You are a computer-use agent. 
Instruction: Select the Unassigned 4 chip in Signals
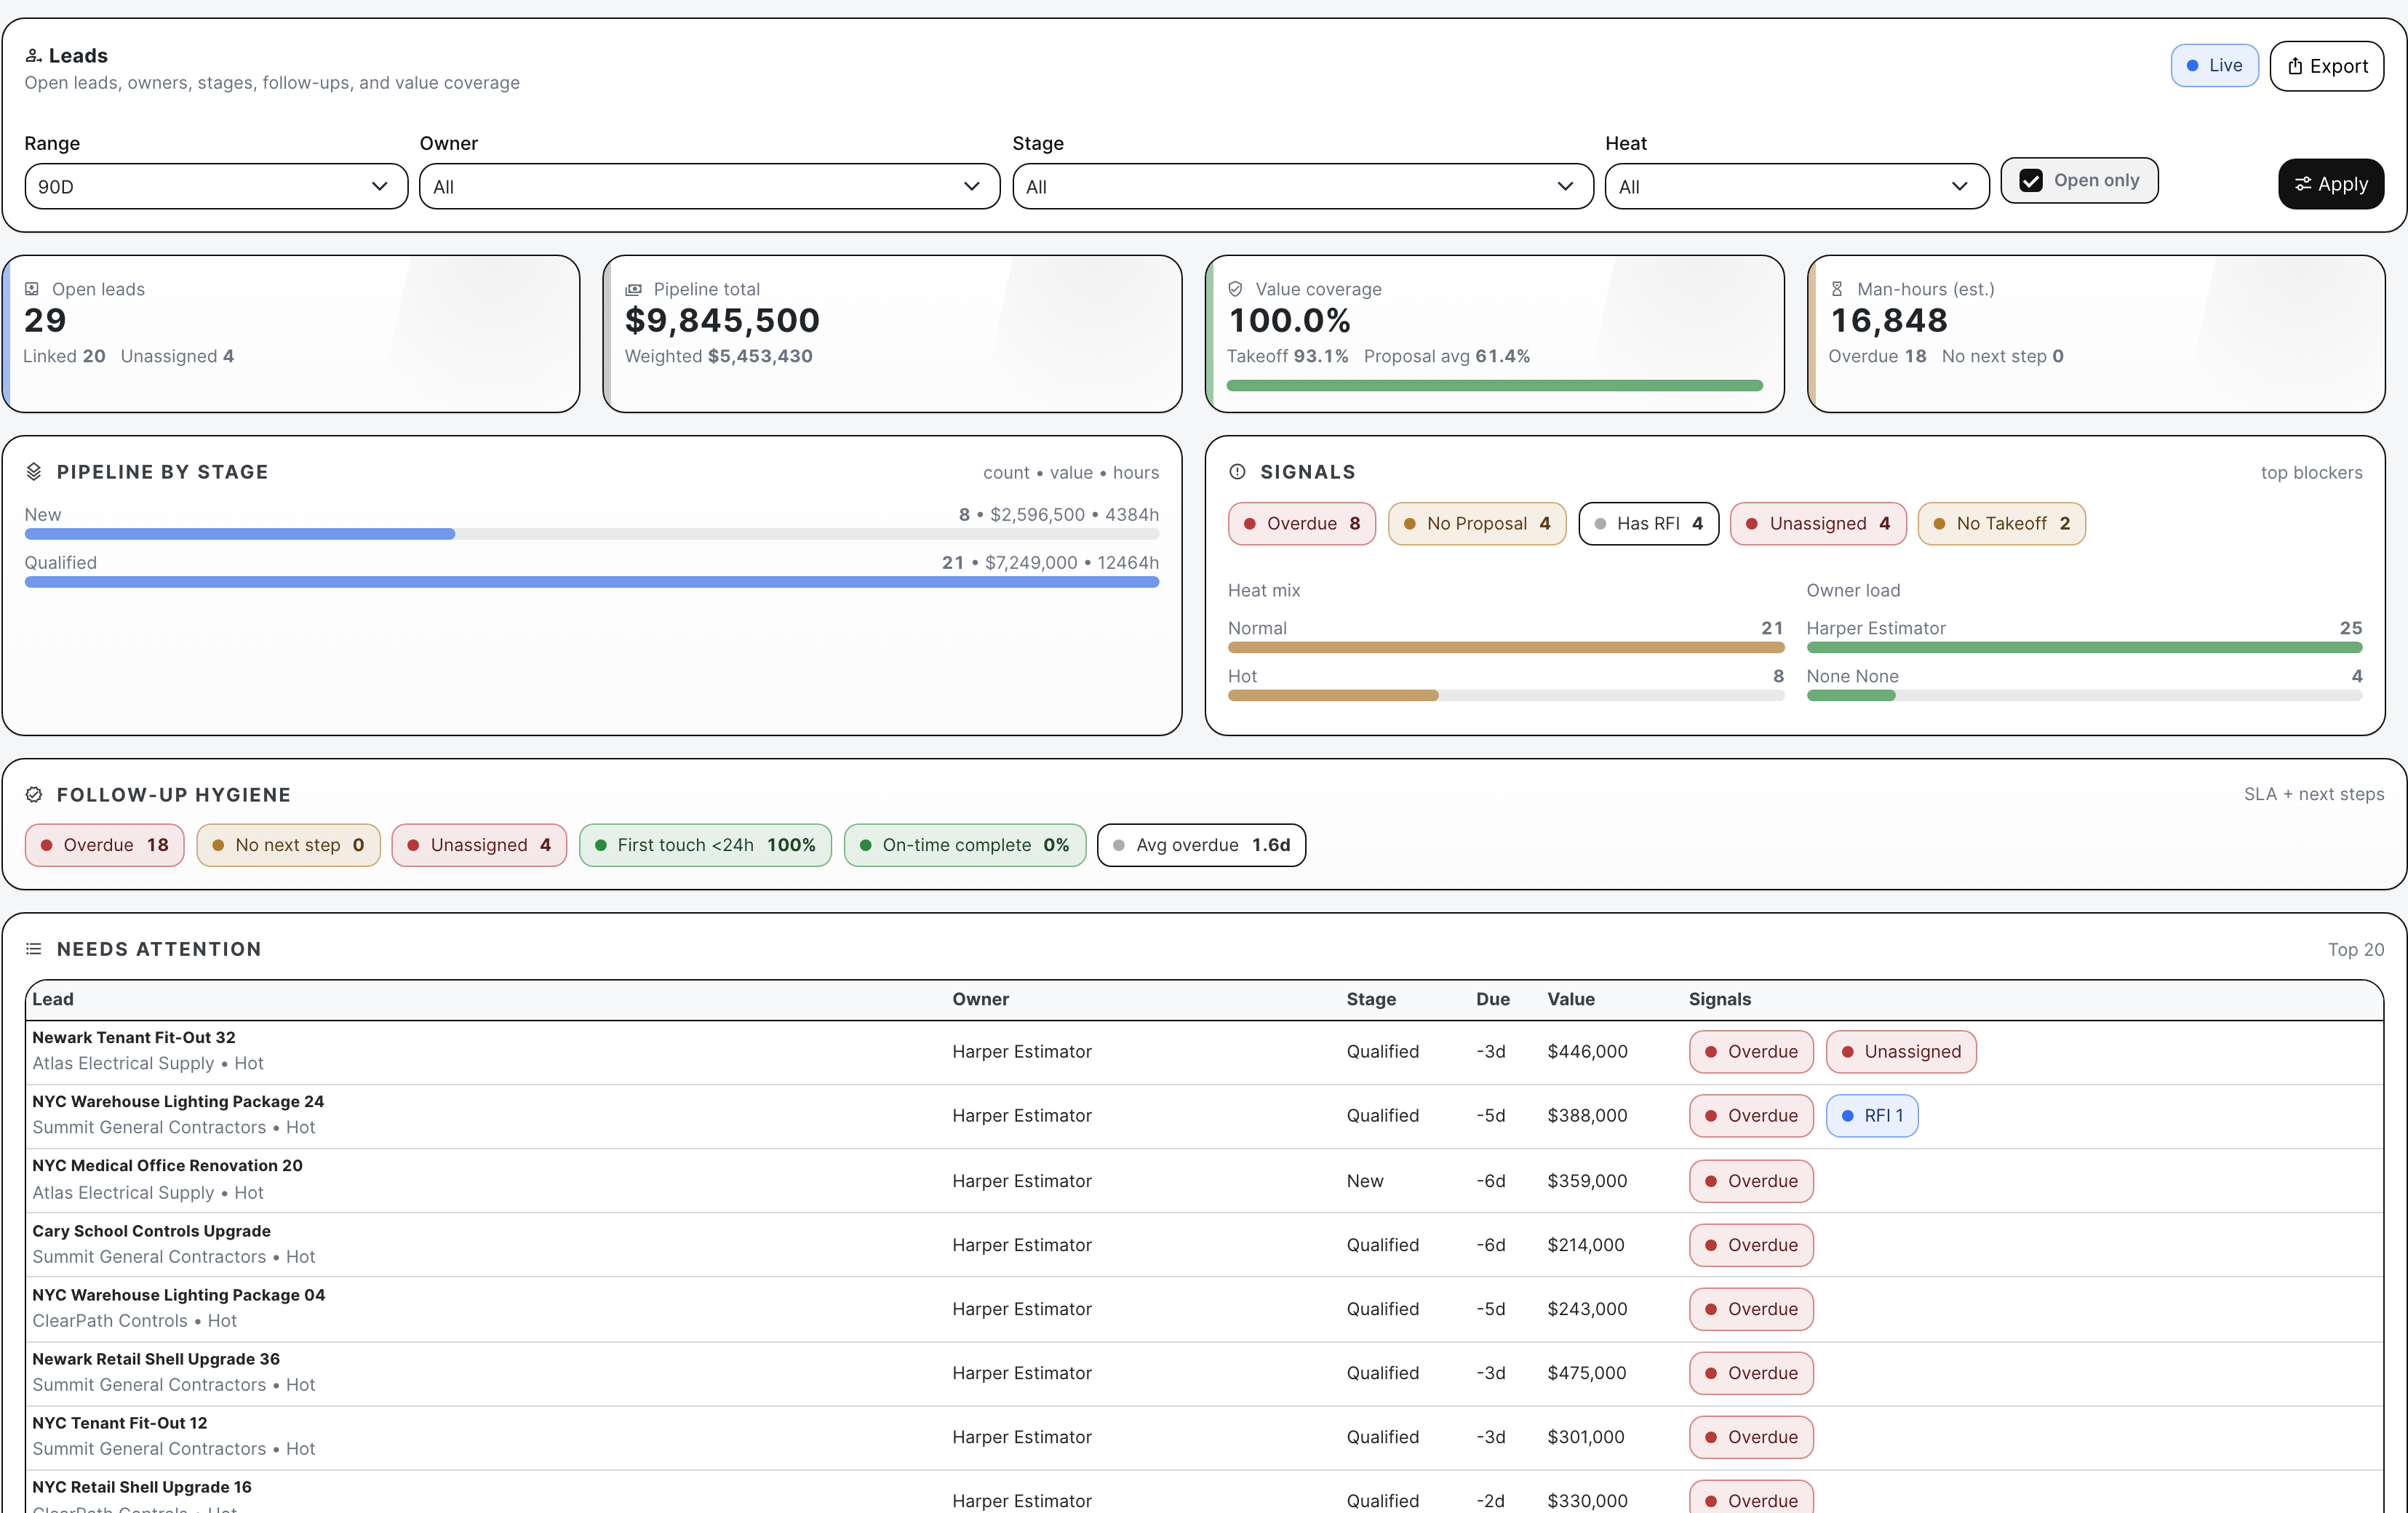pos(1818,524)
